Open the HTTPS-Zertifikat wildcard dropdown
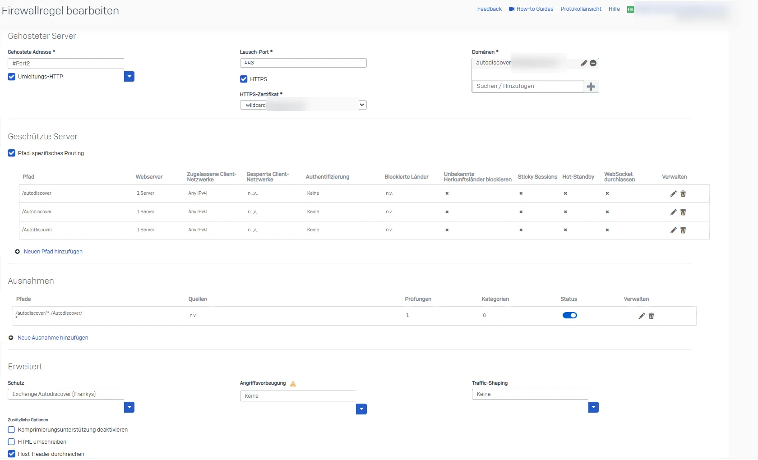 pyautogui.click(x=303, y=105)
